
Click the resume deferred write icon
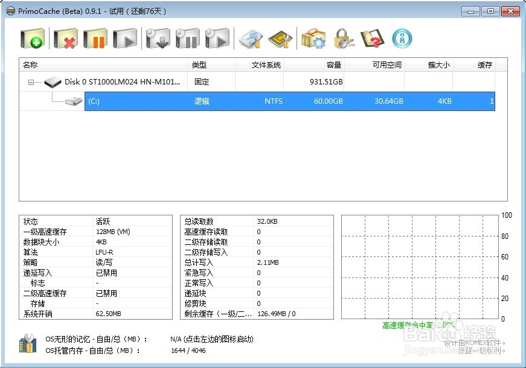pyautogui.click(x=217, y=39)
